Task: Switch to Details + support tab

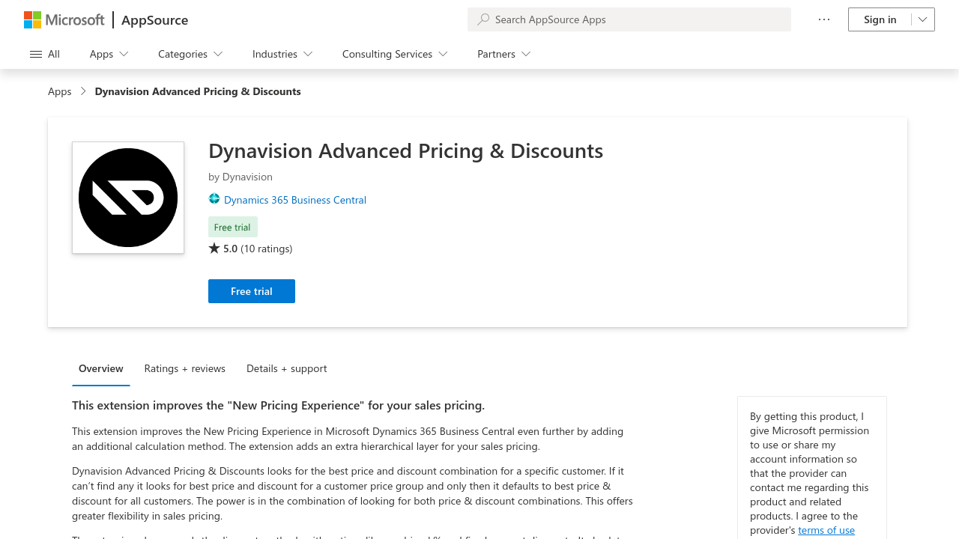Action: click(x=287, y=368)
